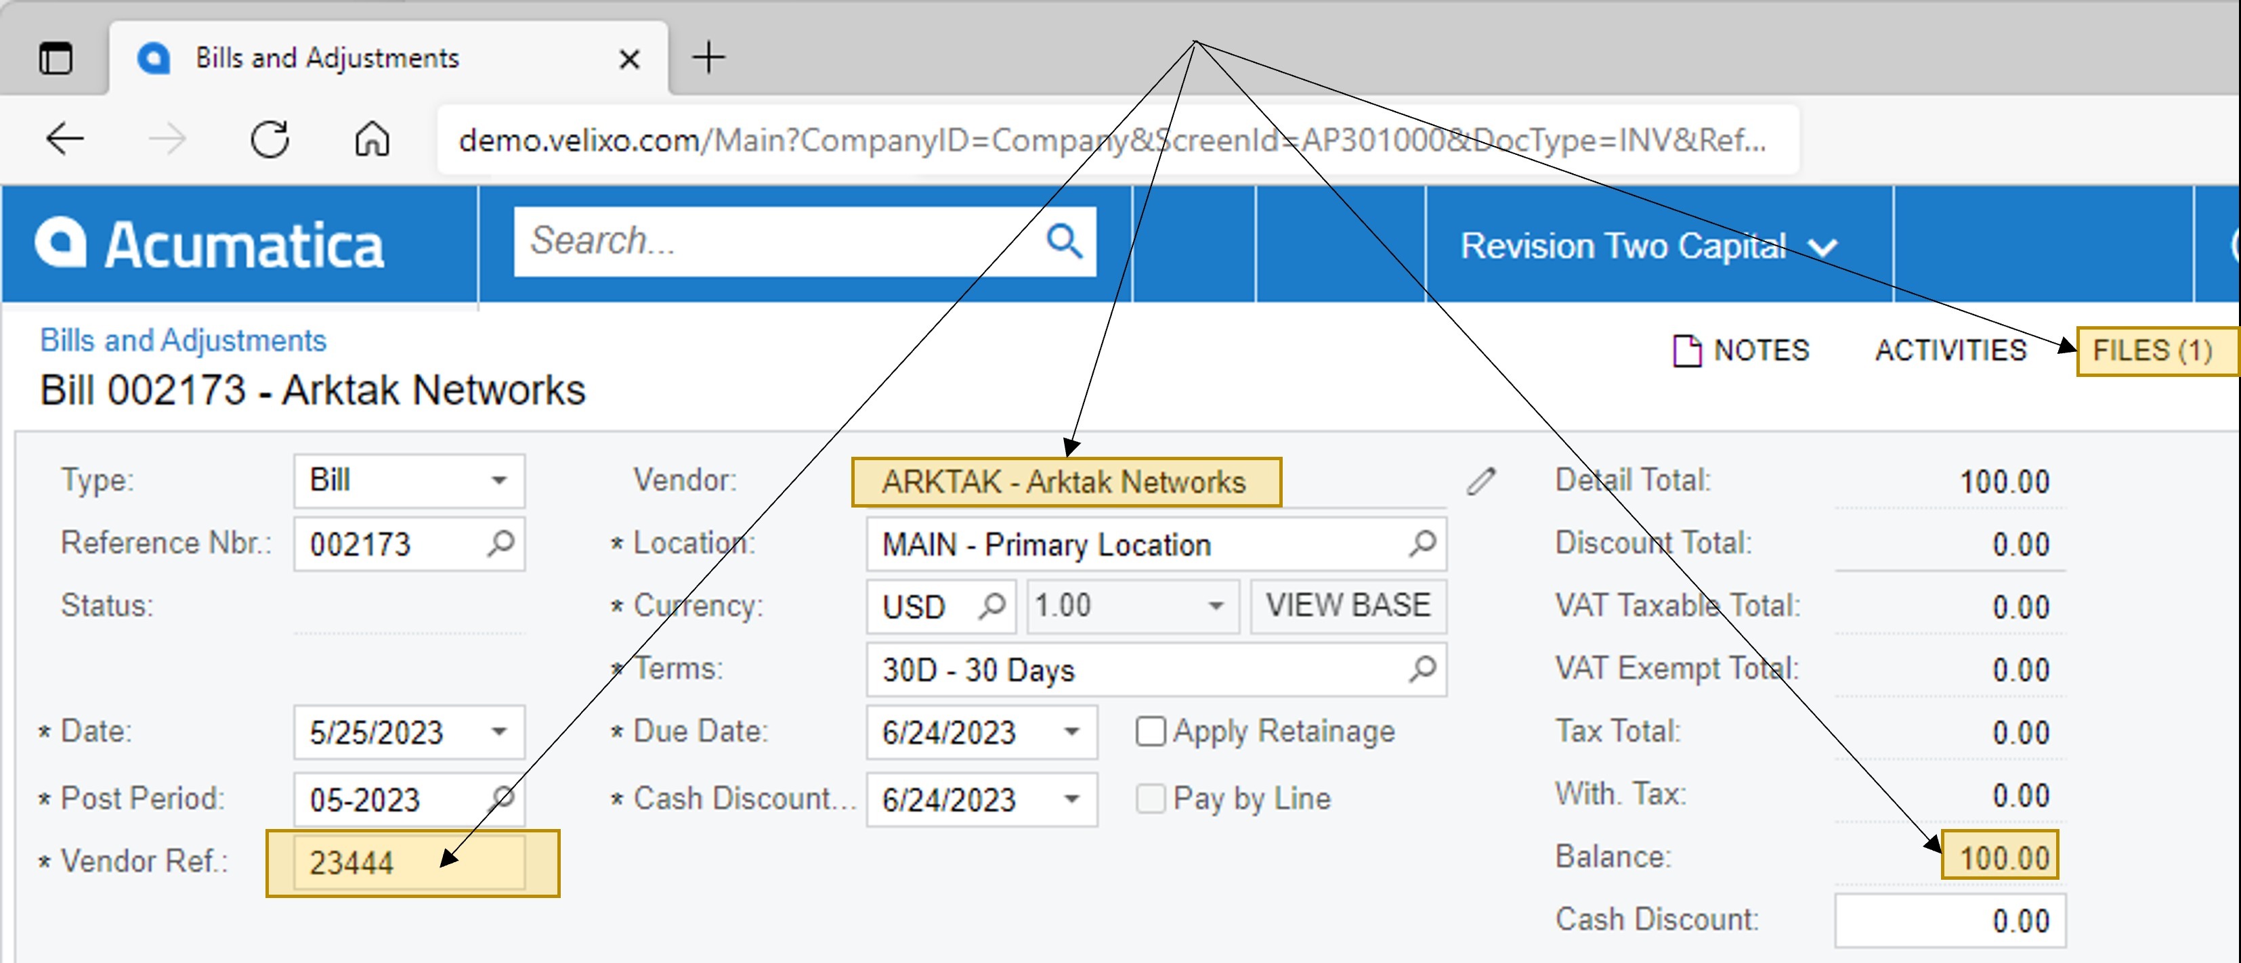Reload the page with the refresh icon
Viewport: 2241px width, 963px height.
coord(270,139)
